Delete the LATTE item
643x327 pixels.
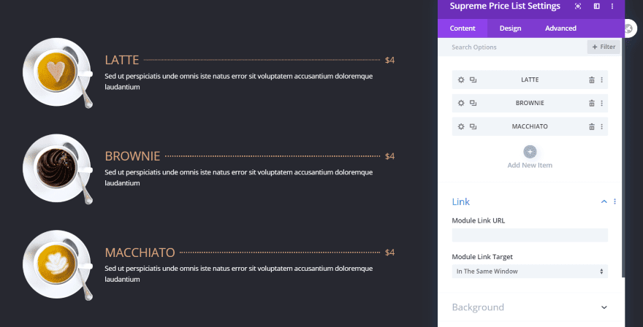click(592, 80)
